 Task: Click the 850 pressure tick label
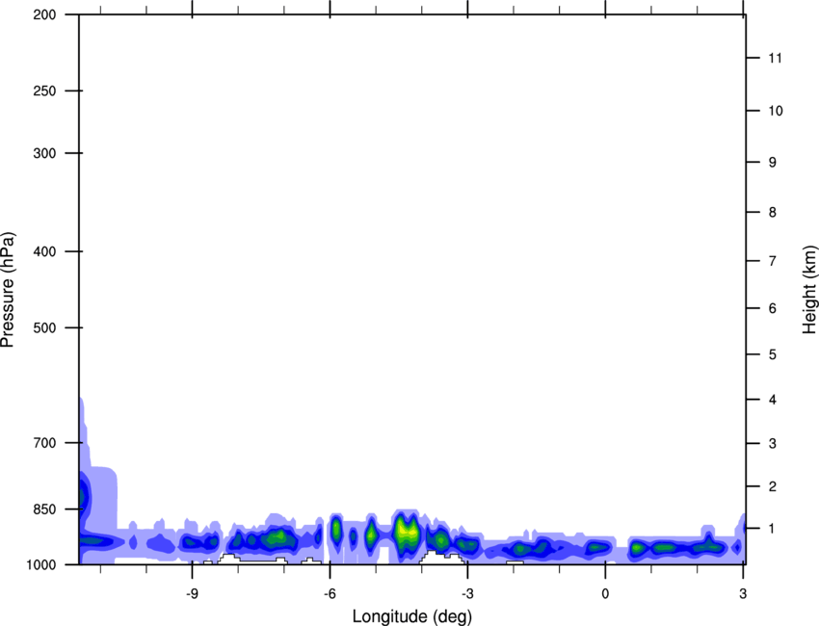pyautogui.click(x=44, y=509)
